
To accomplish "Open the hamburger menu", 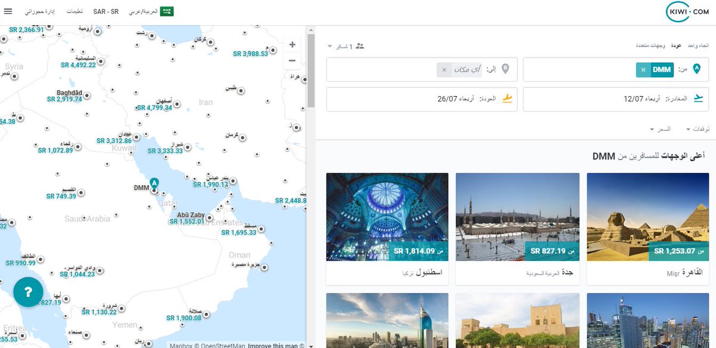I will point(7,11).
